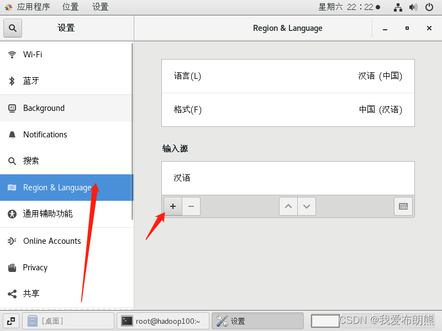Click the volume icon in the top bar
Screen dimensions: 442x331
point(413,7)
